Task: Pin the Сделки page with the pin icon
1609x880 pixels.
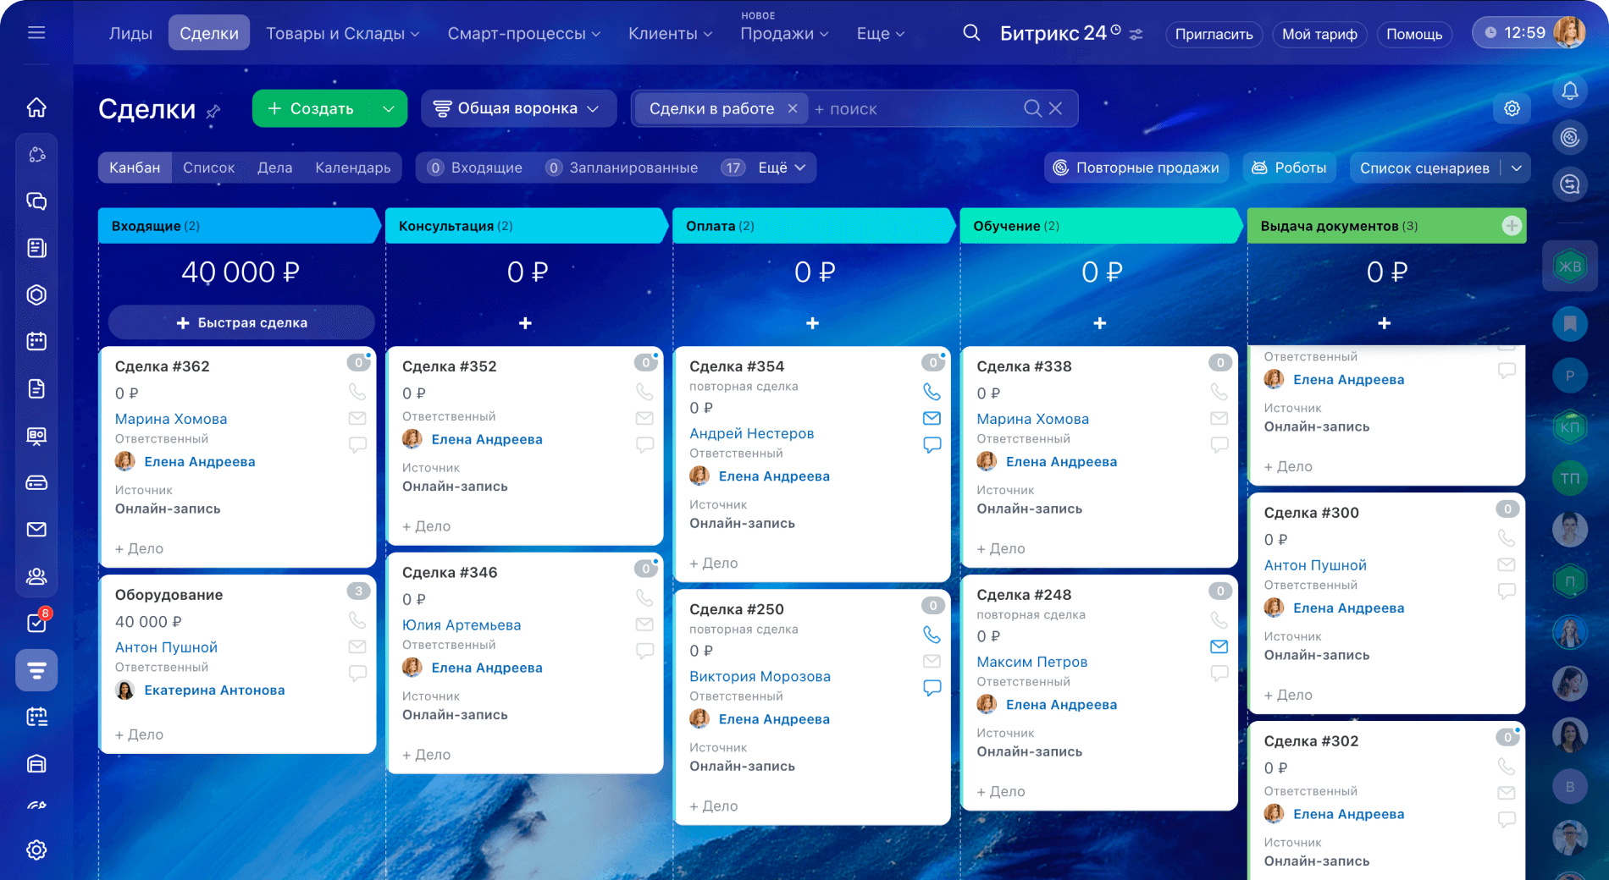Action: (x=213, y=111)
